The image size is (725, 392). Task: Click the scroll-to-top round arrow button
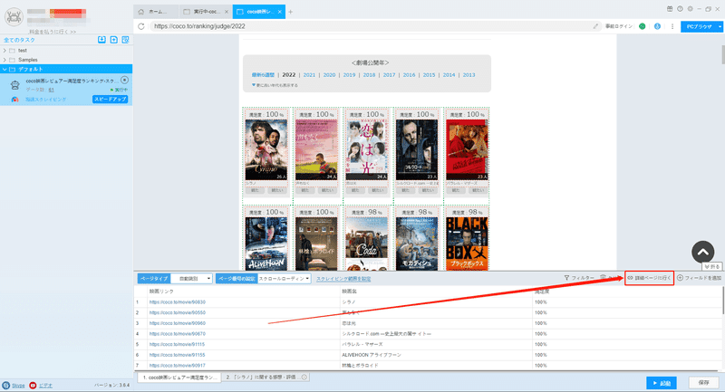pos(703,252)
